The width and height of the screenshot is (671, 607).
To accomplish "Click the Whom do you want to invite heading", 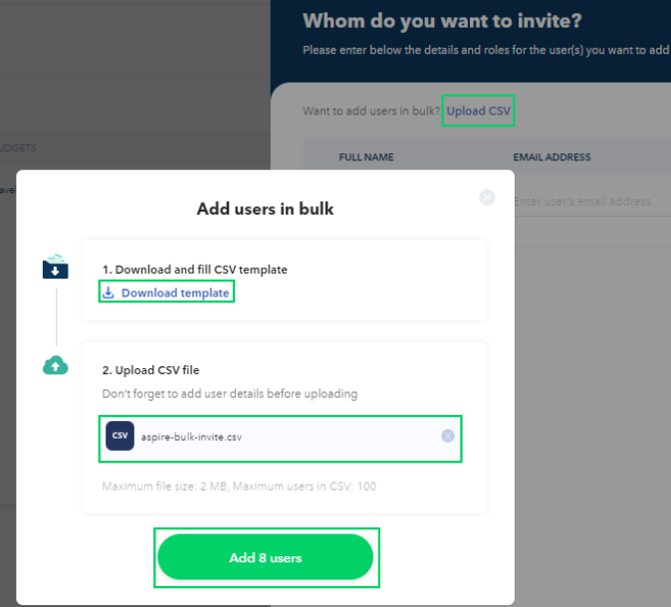I will point(442,21).
